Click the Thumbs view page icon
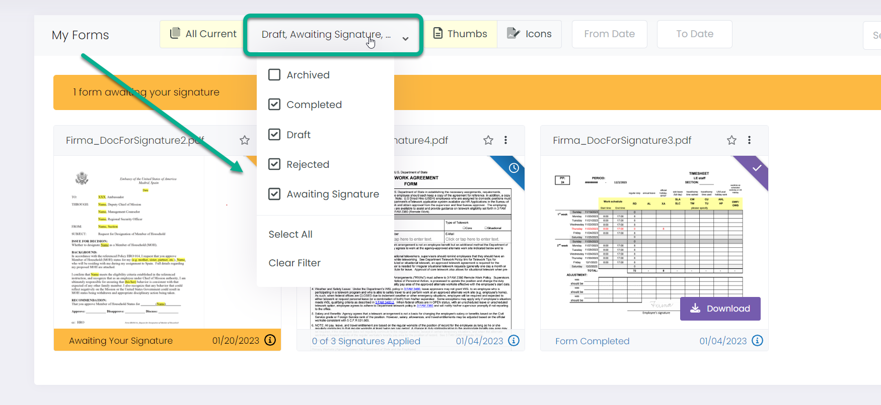 pyautogui.click(x=438, y=33)
